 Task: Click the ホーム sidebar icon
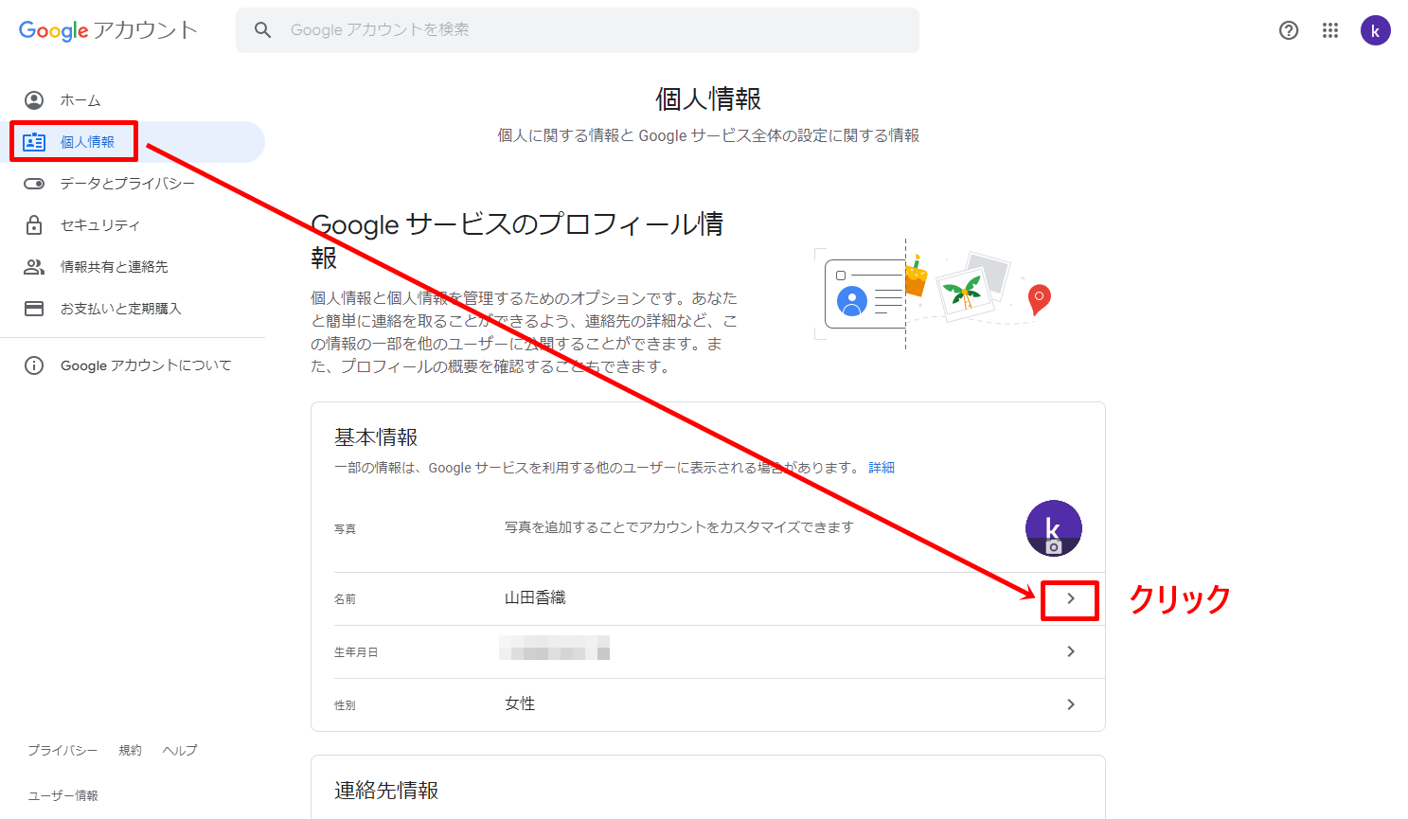click(34, 100)
